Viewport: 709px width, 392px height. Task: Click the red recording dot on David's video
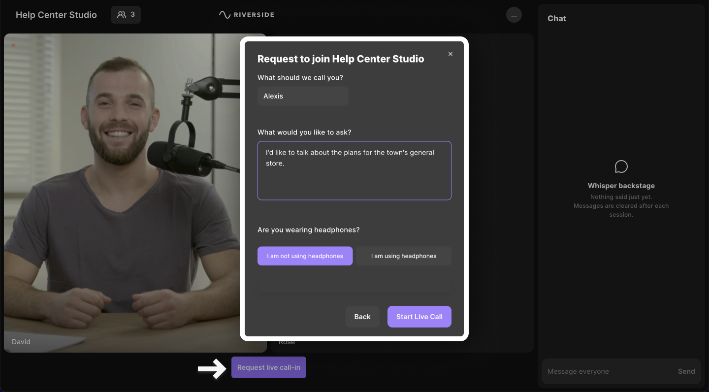click(x=13, y=46)
